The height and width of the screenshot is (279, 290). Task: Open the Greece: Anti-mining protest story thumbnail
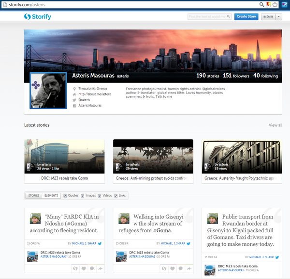pyautogui.click(x=153, y=157)
